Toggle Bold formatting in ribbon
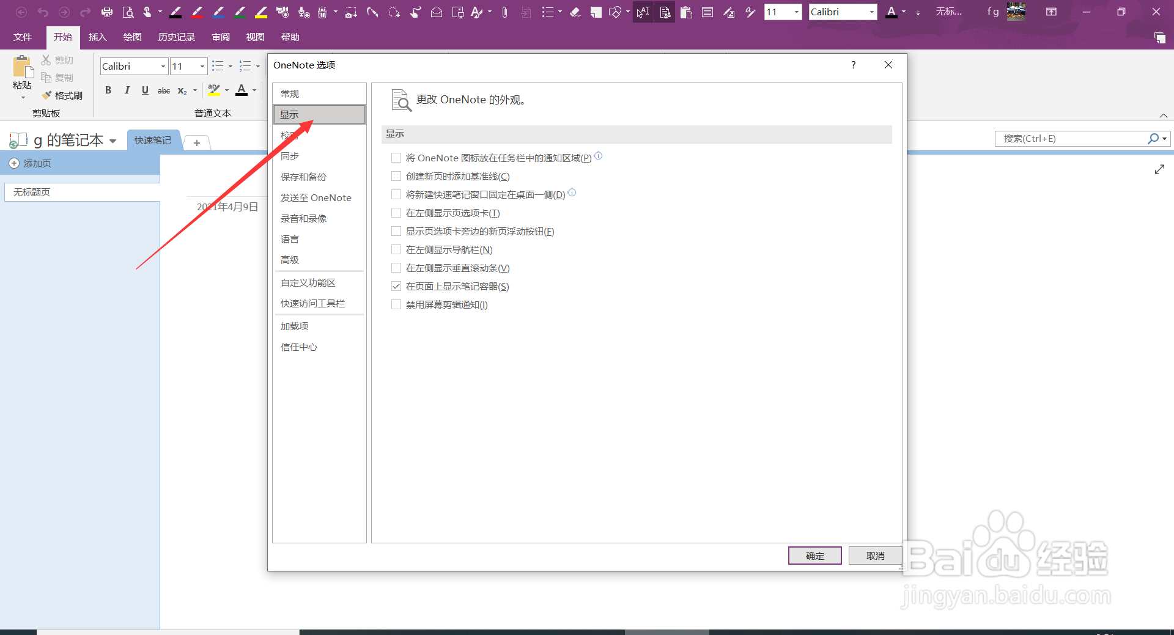Screen dimensions: 1174x635 tap(108, 90)
